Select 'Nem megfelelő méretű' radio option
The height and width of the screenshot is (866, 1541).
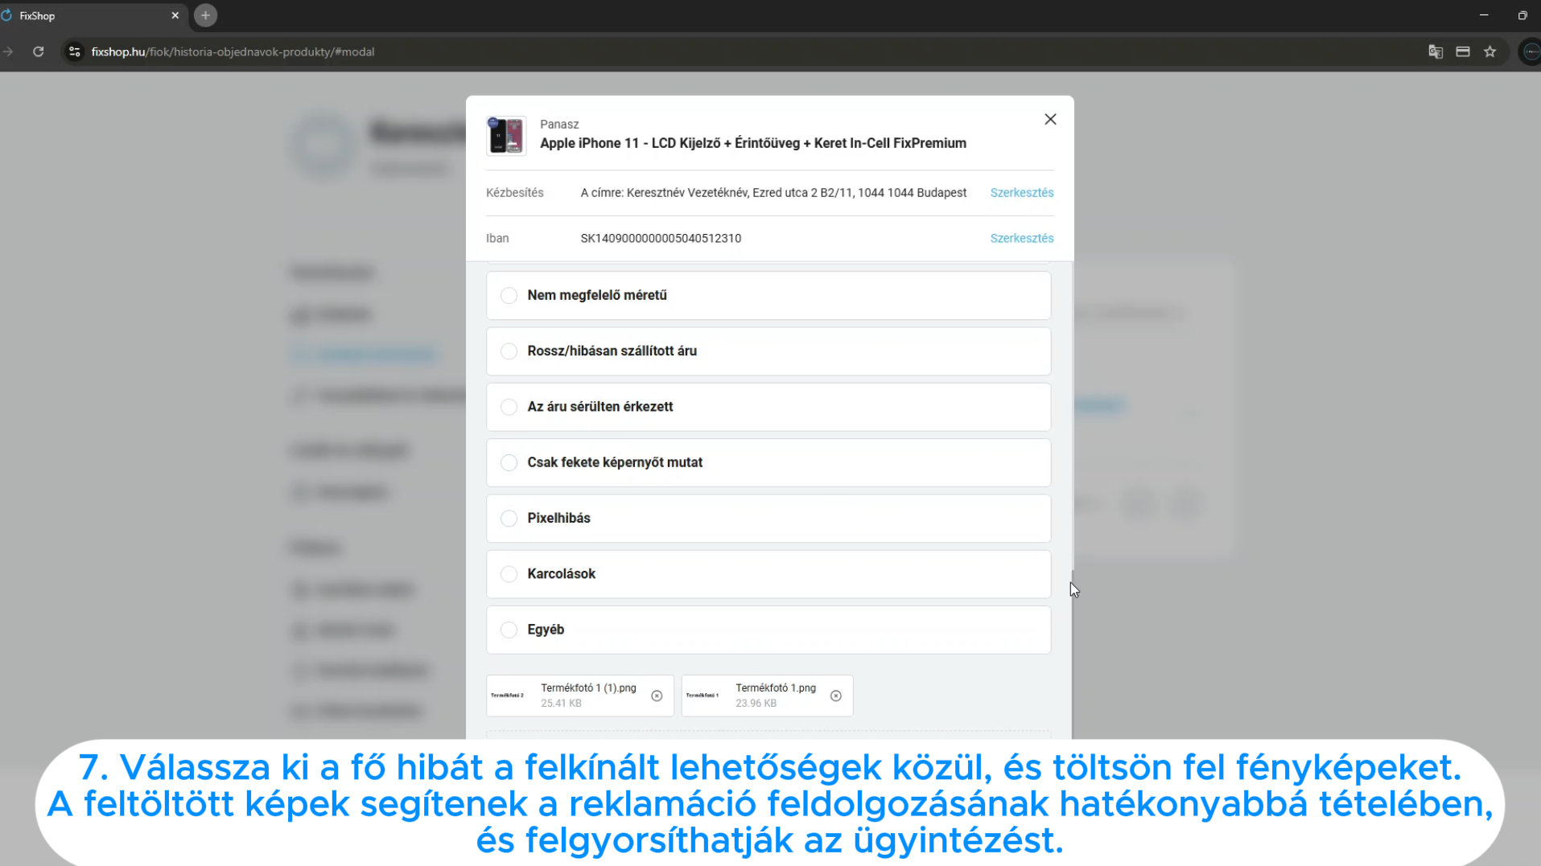tap(509, 295)
